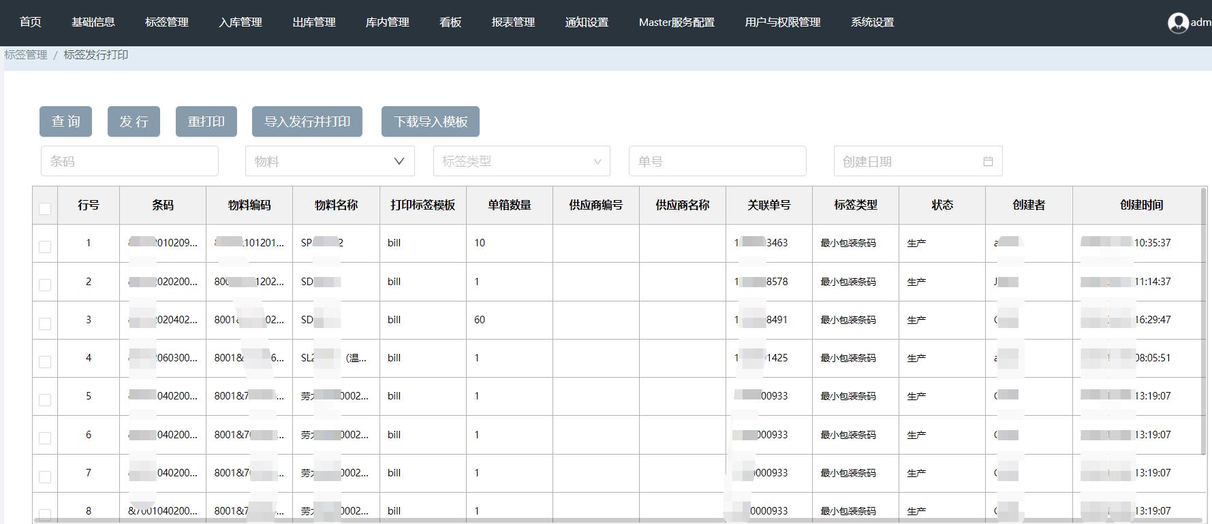This screenshot has width=1212, height=524.
Task: Click the 单号 search field
Action: [717, 161]
